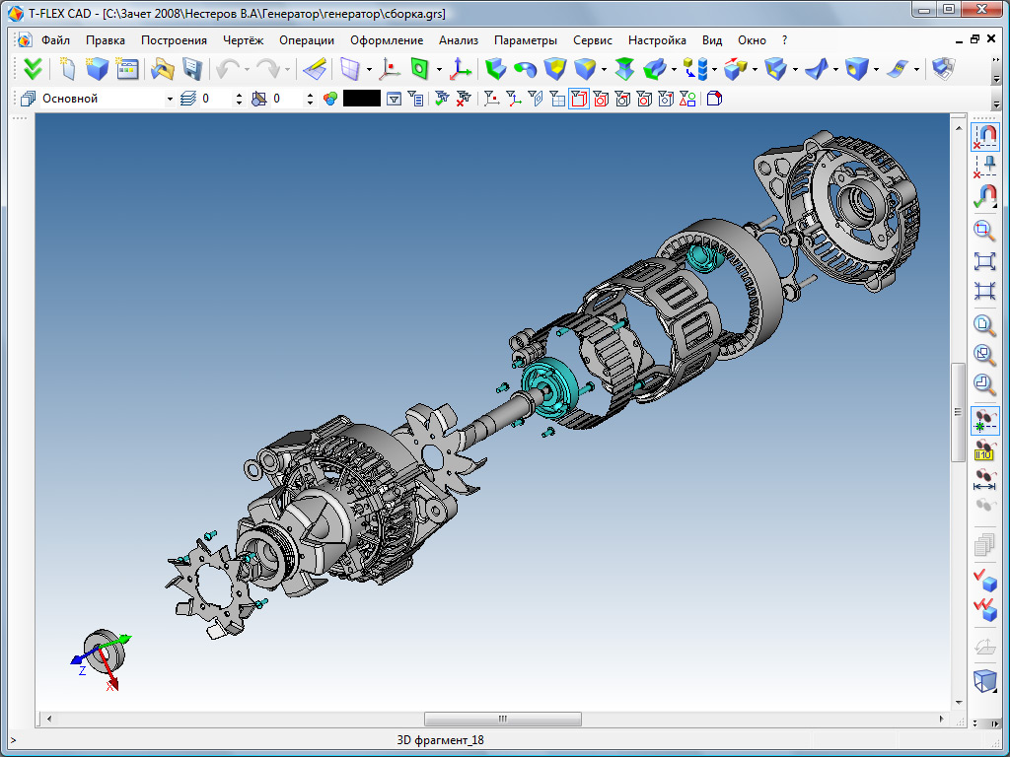
Task: Click the filter list icon
Action: pos(415,99)
